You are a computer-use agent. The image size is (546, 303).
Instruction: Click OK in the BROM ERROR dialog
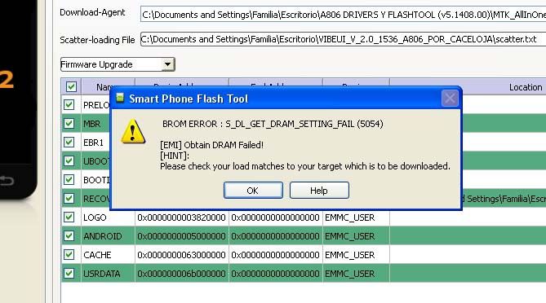253,191
